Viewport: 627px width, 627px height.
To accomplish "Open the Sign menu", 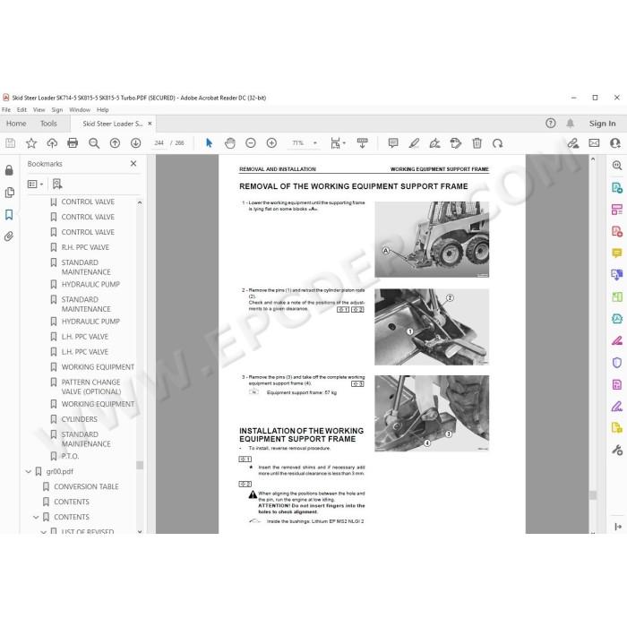I will 57,109.
